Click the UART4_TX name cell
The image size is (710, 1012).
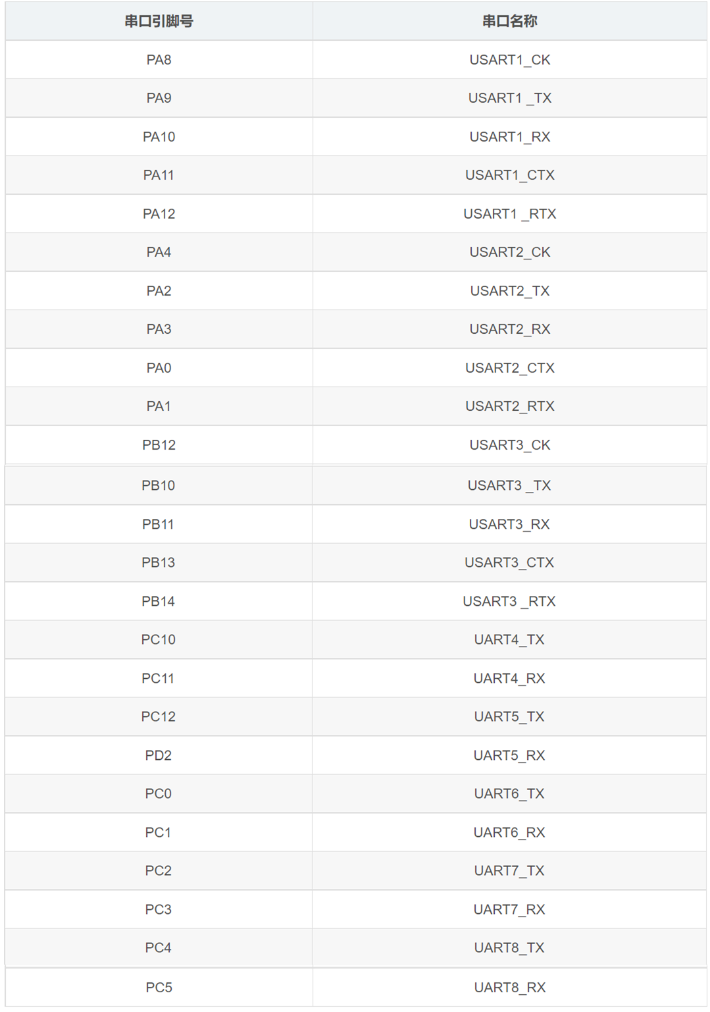pos(509,639)
